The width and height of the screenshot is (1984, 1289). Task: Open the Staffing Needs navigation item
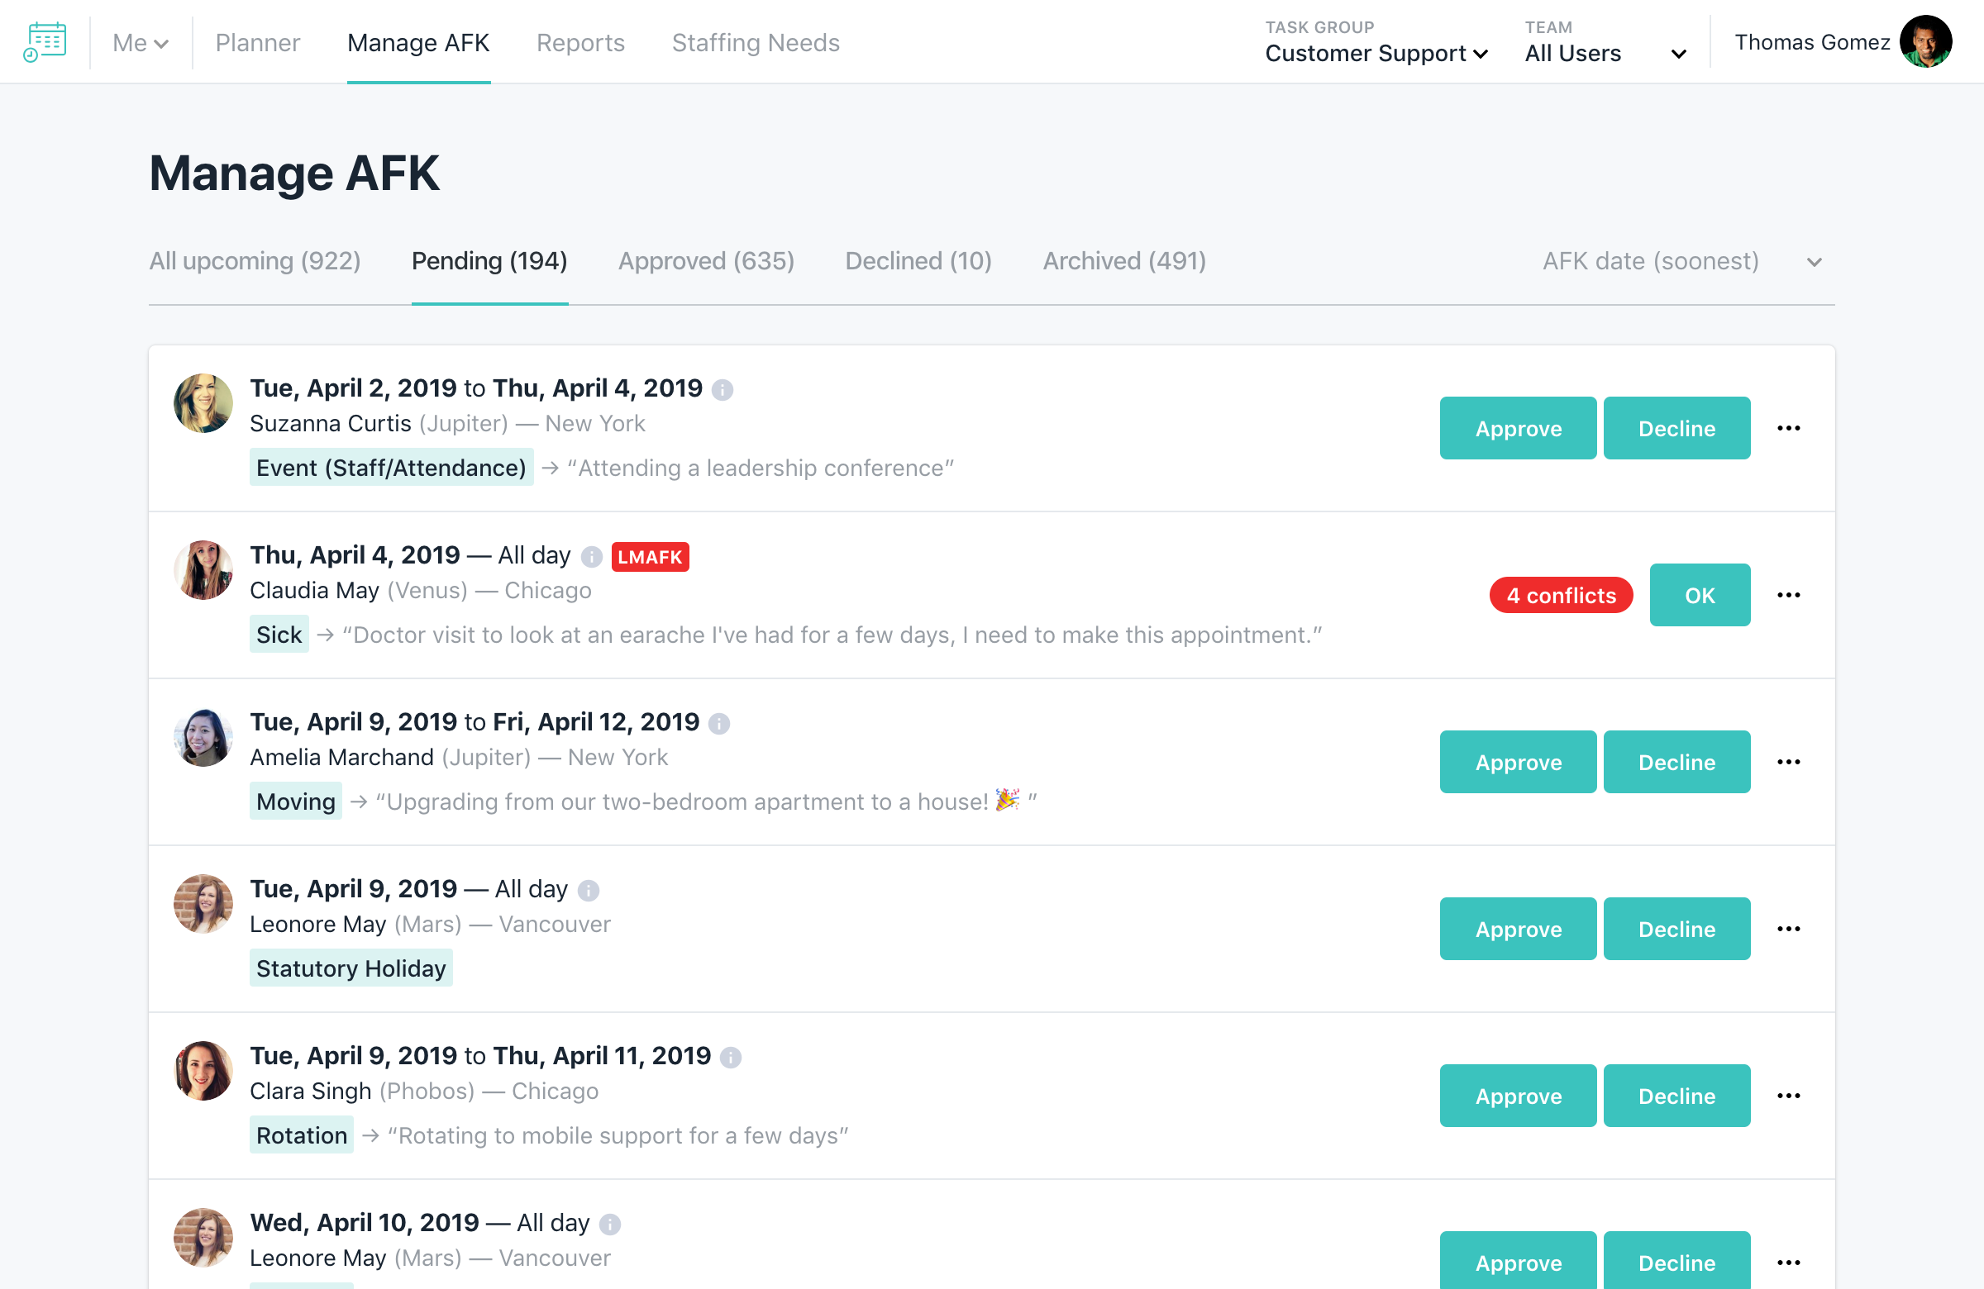pos(756,42)
